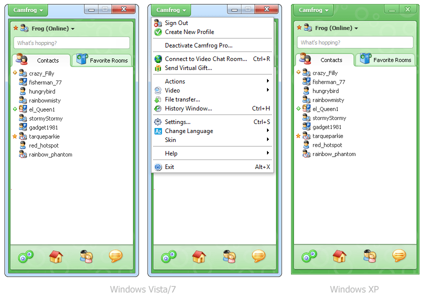Open Settings from the Camfrog menu
Viewport: 425px width, 300px height.
(x=213, y=122)
